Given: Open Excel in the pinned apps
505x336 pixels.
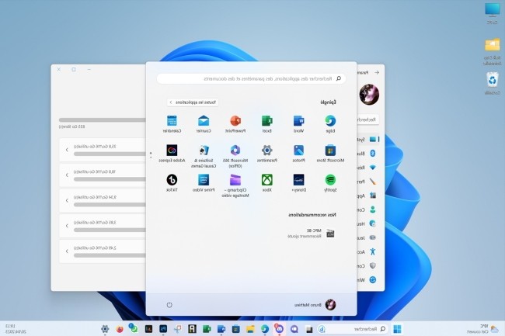Looking at the screenshot, I should pos(266,121).
